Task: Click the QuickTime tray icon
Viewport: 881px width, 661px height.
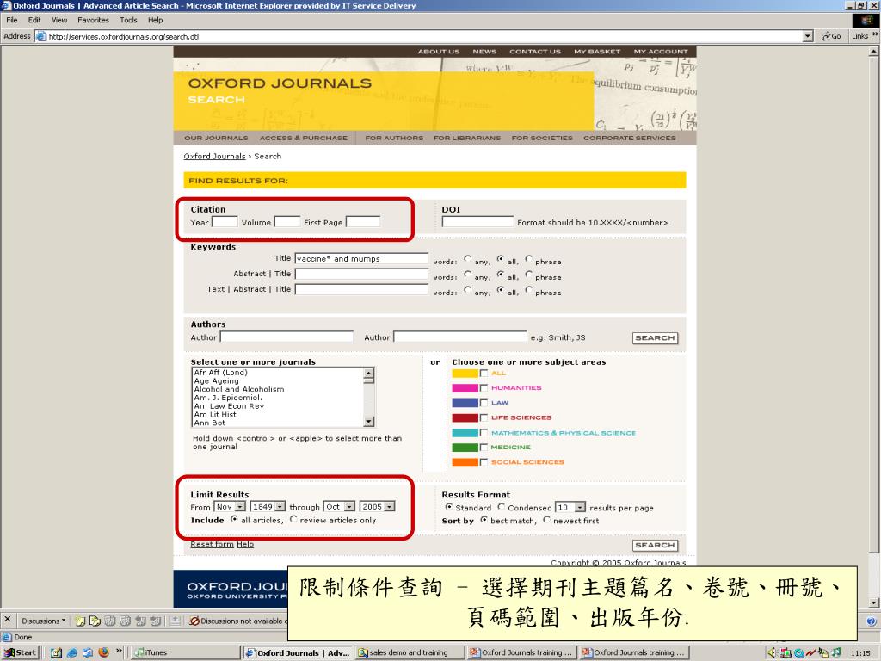Action: pos(798,652)
